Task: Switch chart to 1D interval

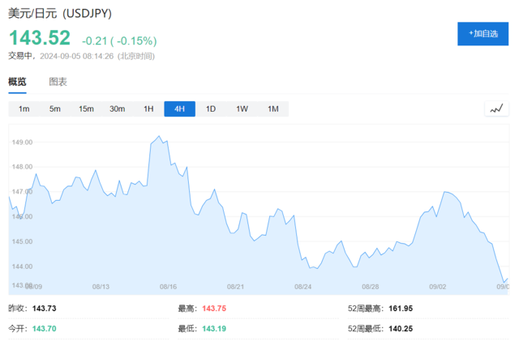Action: [x=211, y=109]
